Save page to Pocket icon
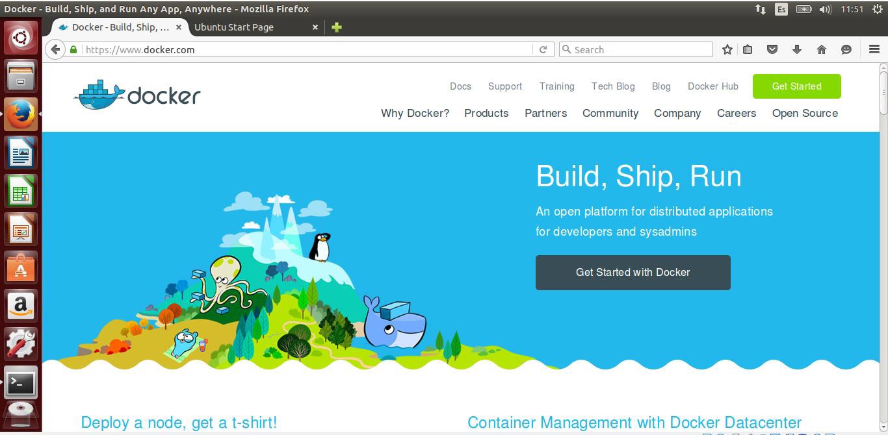The image size is (888, 435). (x=772, y=49)
